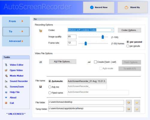
Task: Click the Image quality value field
Action: (x=72, y=37)
